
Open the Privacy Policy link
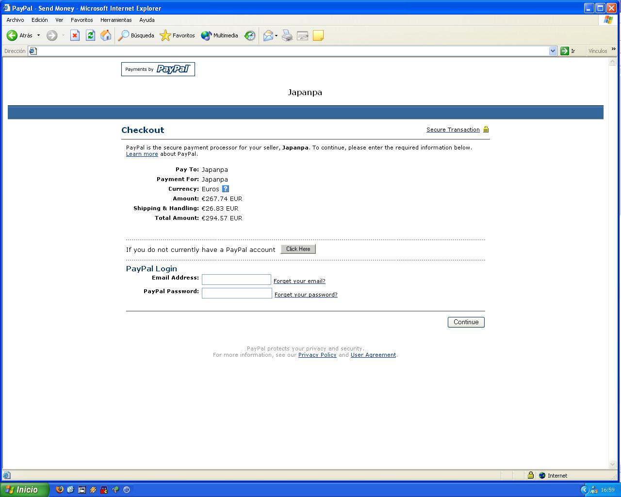pyautogui.click(x=317, y=355)
